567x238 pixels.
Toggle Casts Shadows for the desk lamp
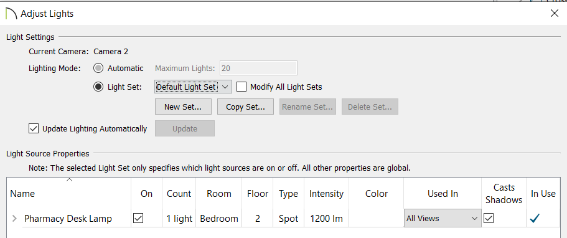click(x=489, y=218)
